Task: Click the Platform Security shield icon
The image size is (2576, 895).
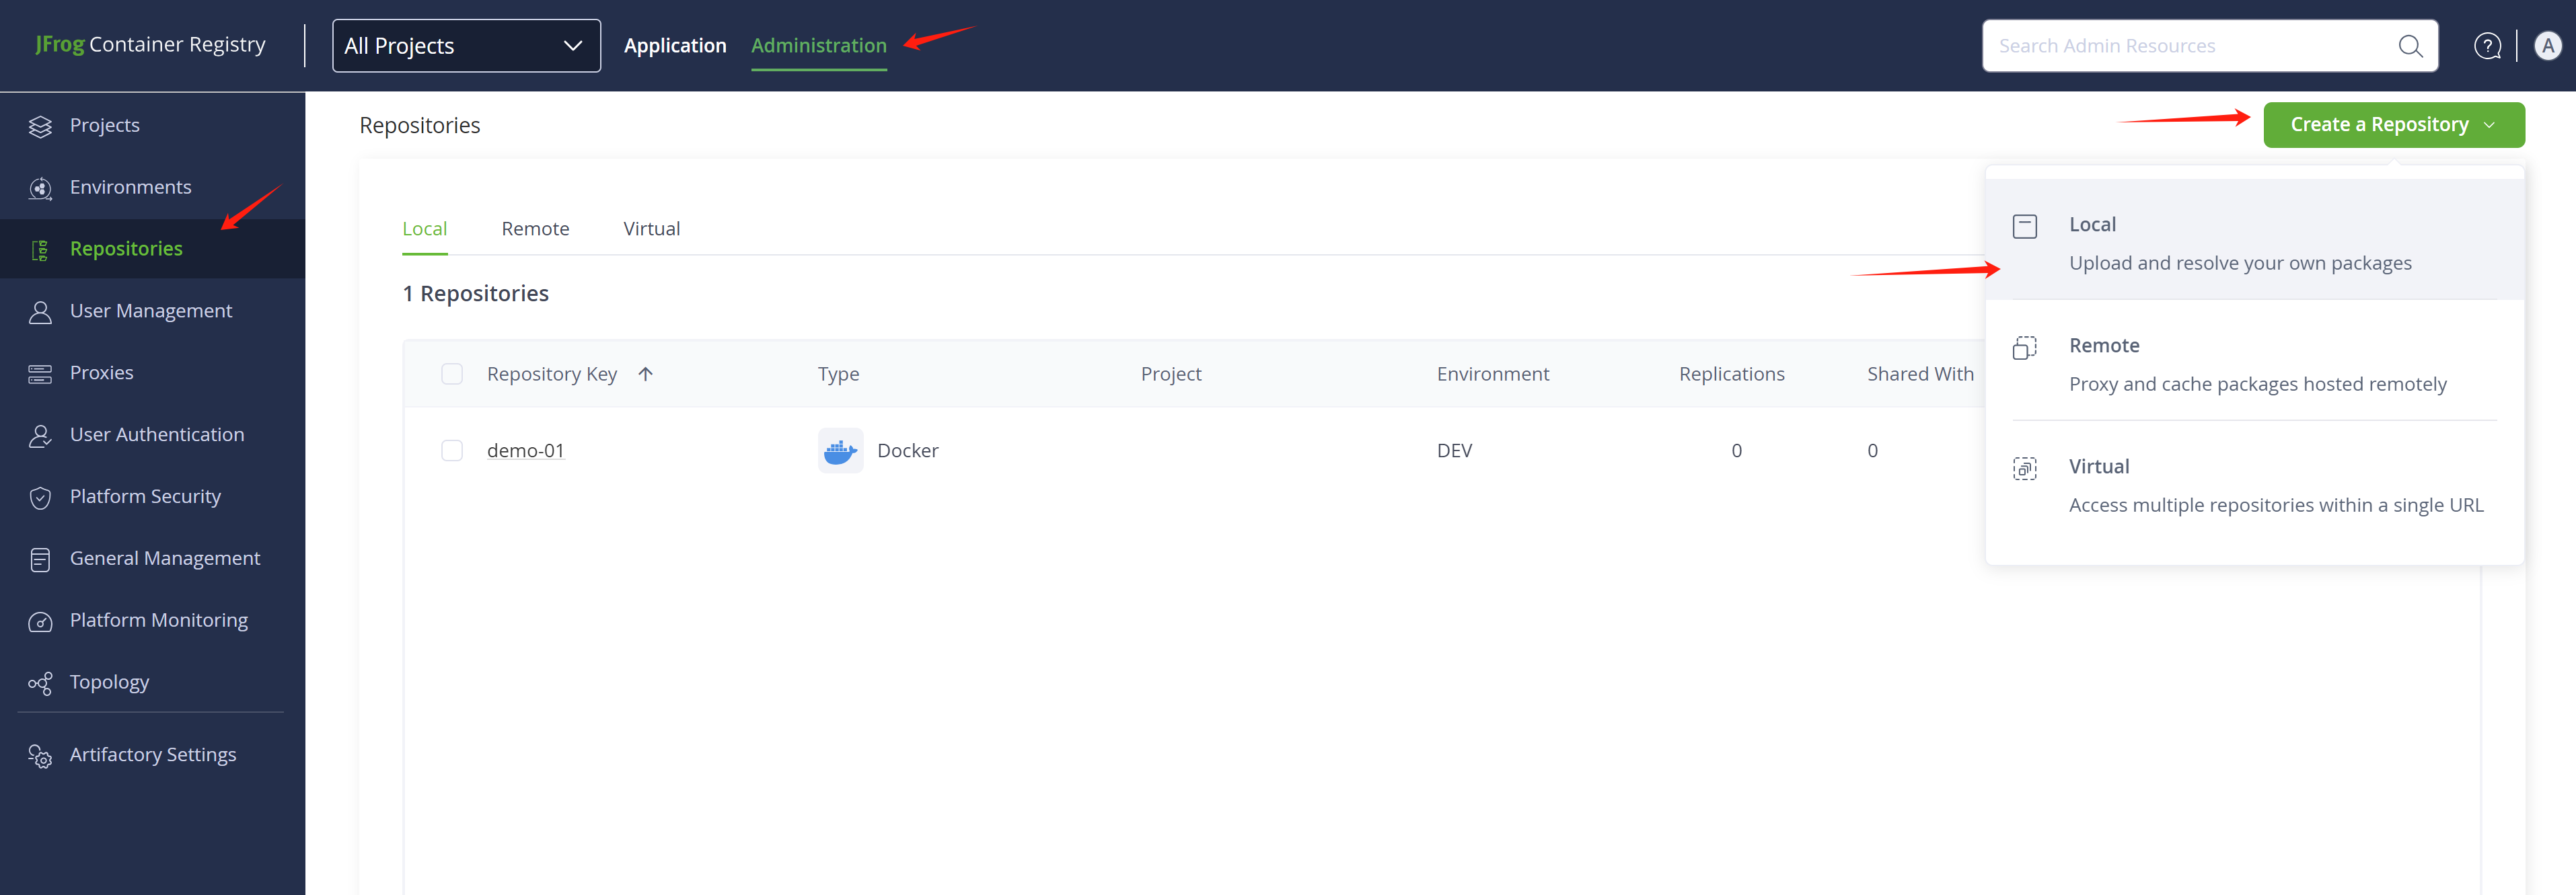Action: 40,498
